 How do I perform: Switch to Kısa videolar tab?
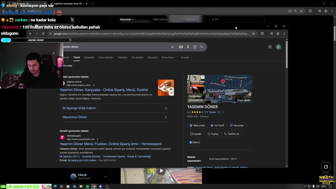[x=106, y=57]
